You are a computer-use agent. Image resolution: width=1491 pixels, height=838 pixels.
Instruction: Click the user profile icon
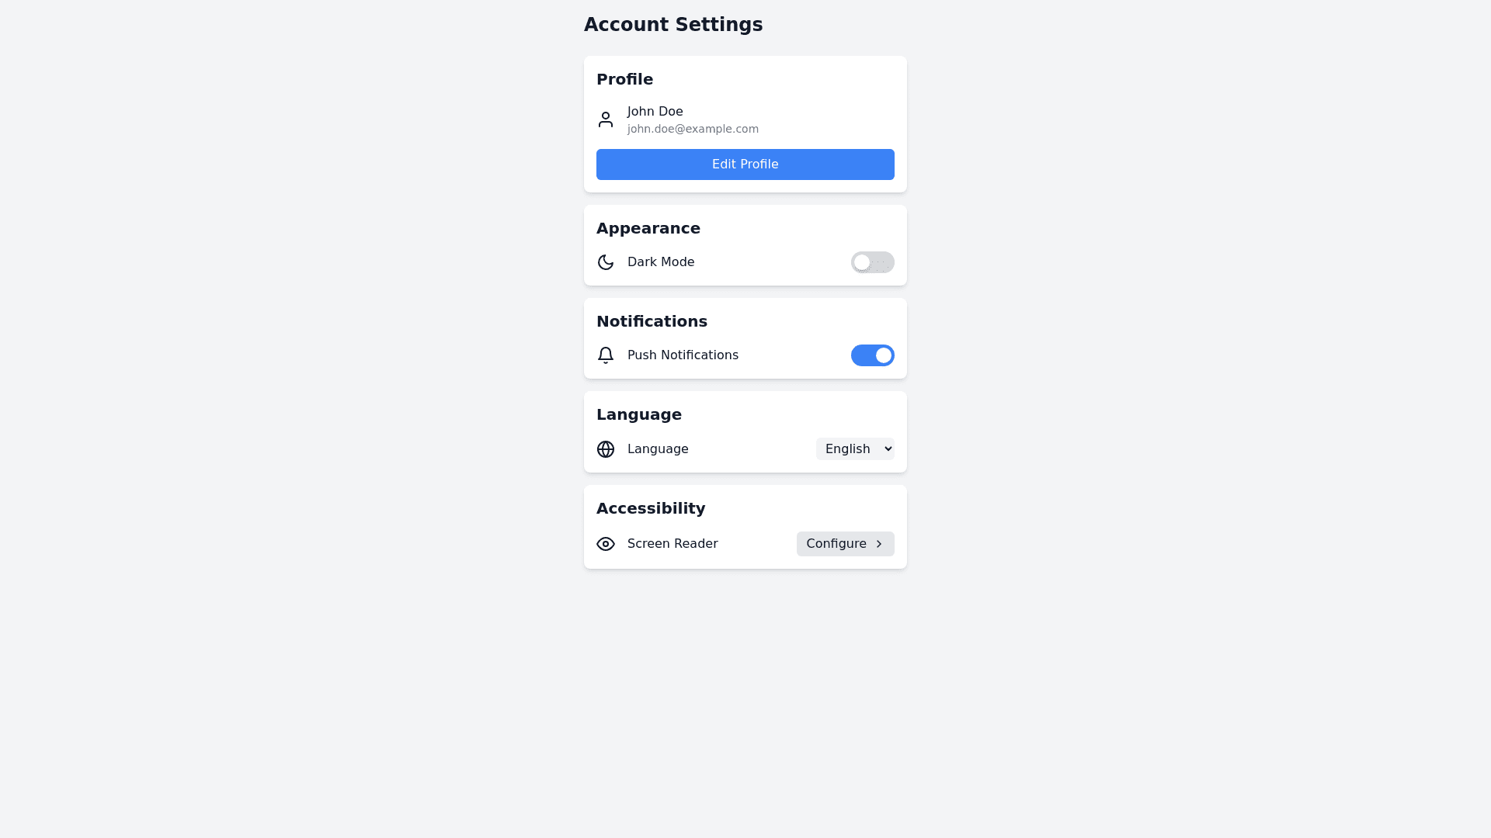tap(606, 119)
